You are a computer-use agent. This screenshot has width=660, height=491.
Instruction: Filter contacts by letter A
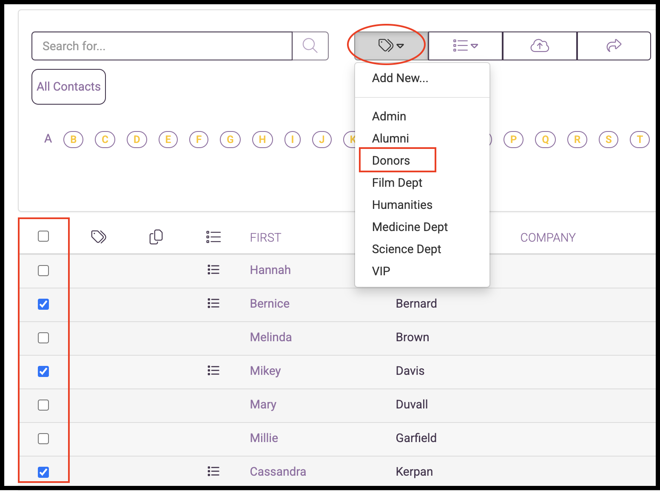(x=48, y=139)
